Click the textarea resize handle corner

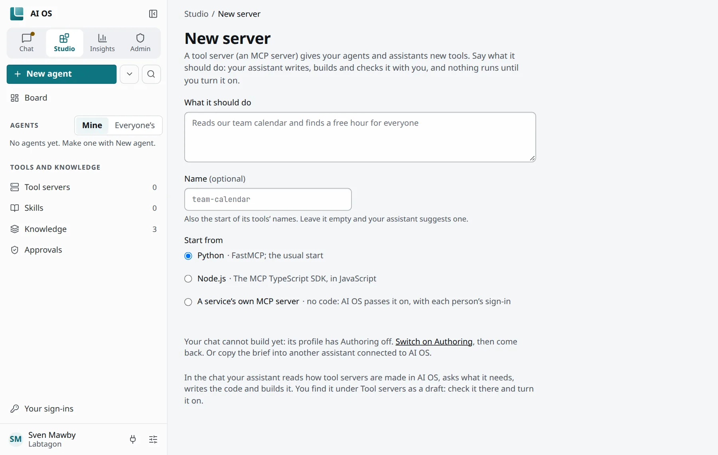click(532, 158)
